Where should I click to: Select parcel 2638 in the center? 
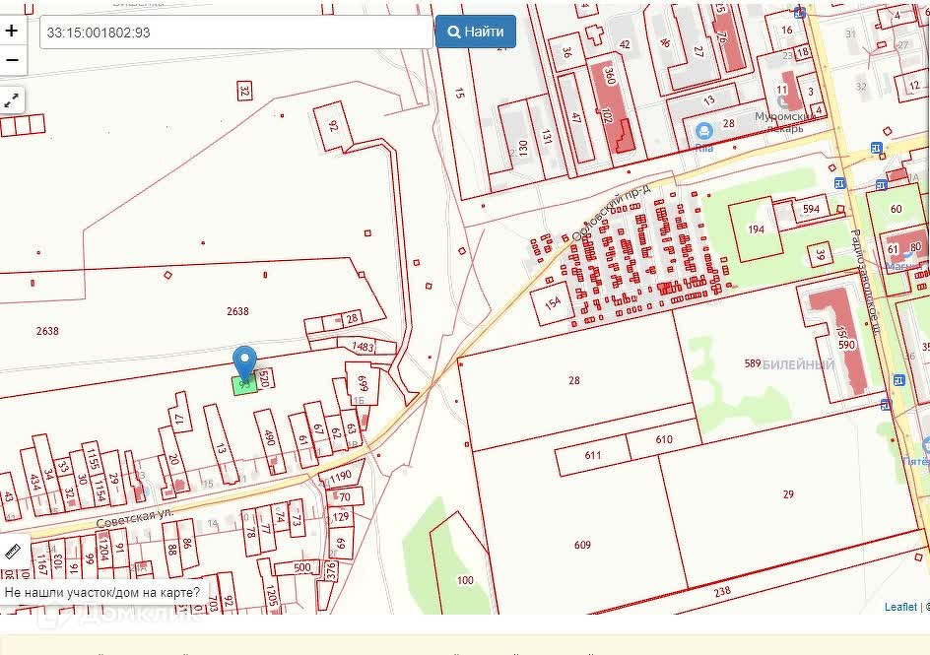coord(237,311)
